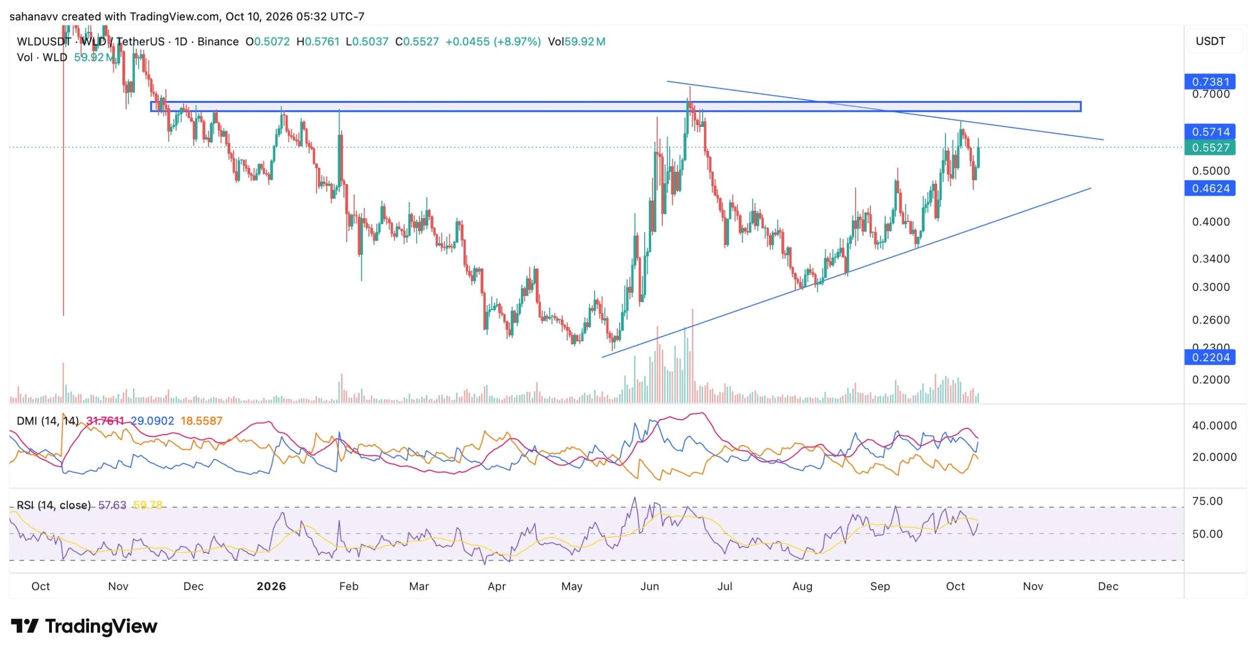This screenshot has width=1256, height=654.
Task: Click the 0.4000 price axis label
Action: (1211, 222)
